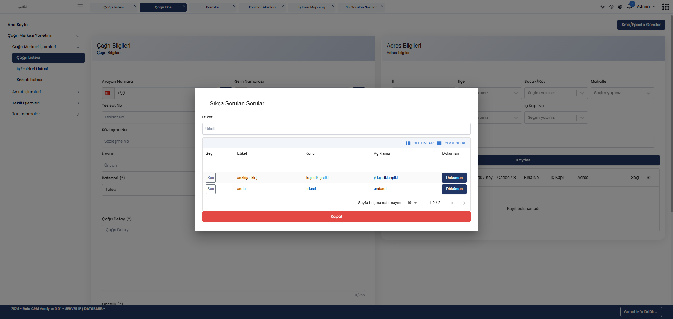Sort by Etiket column header
The width and height of the screenshot is (673, 319).
242,154
